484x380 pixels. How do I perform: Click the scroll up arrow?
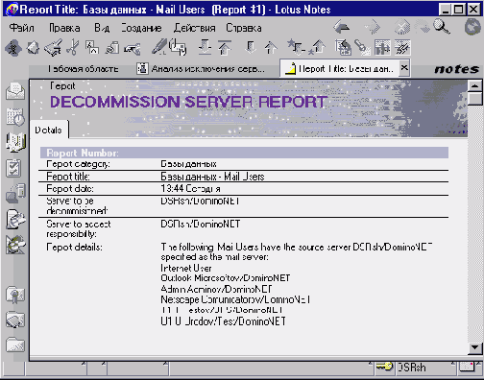click(x=474, y=85)
